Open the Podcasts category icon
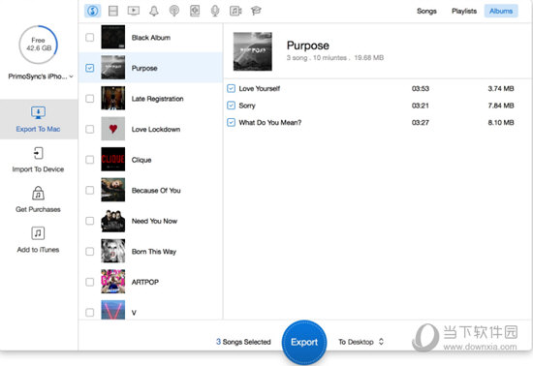 point(174,11)
